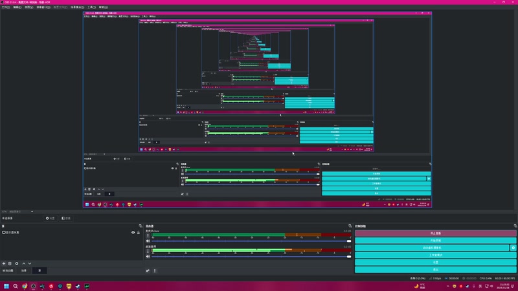Viewport: 518px width, 291px height.
Task: Open Windows taskbar search
Action: (x=15, y=286)
